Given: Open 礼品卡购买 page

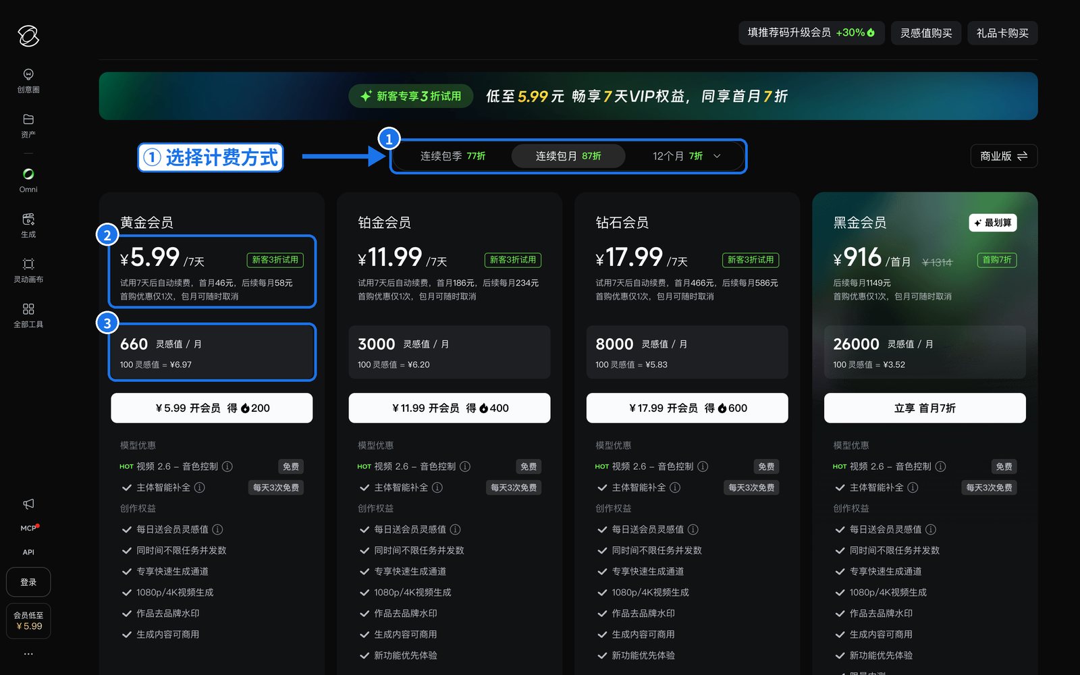Looking at the screenshot, I should pyautogui.click(x=1002, y=32).
